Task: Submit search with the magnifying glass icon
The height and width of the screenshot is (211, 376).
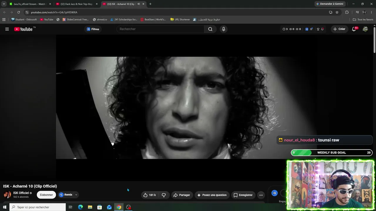Action: pos(210,29)
